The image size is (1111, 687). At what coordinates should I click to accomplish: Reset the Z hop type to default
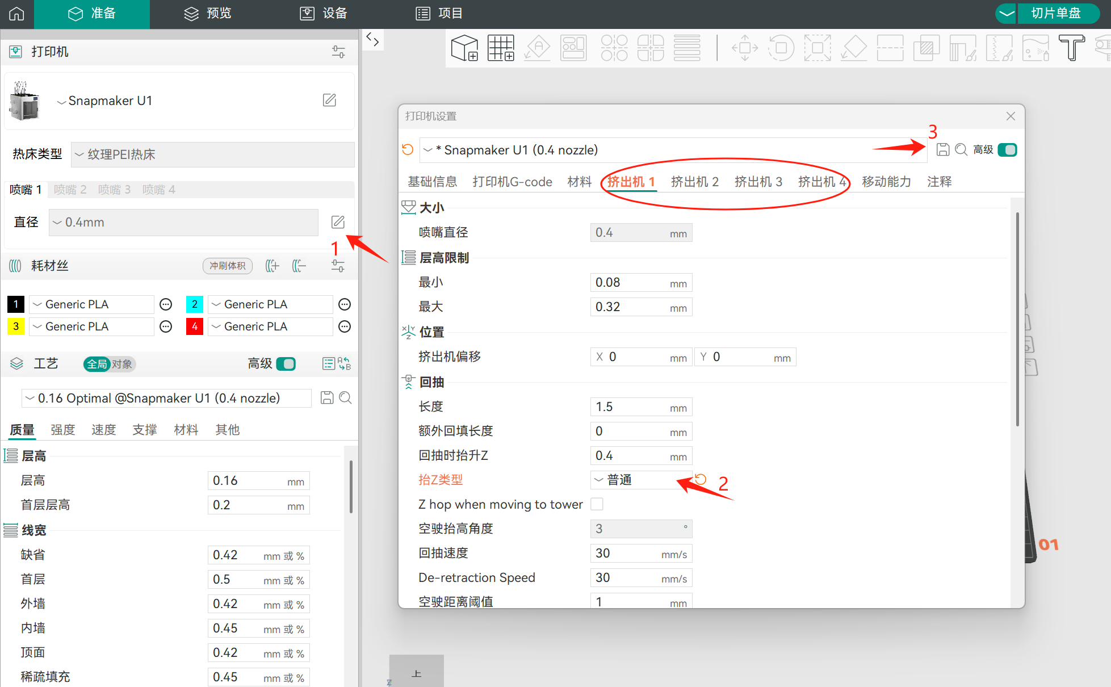(701, 479)
